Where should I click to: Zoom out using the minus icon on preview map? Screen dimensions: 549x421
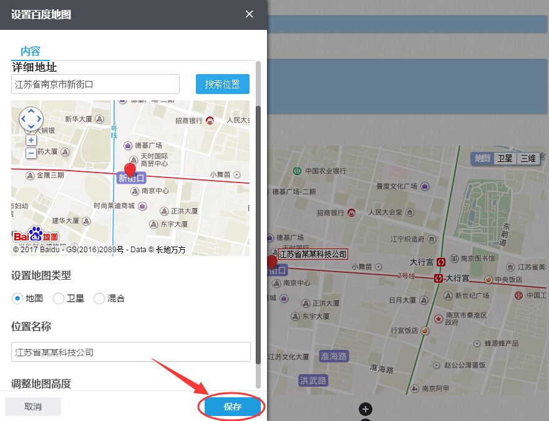pyautogui.click(x=31, y=153)
